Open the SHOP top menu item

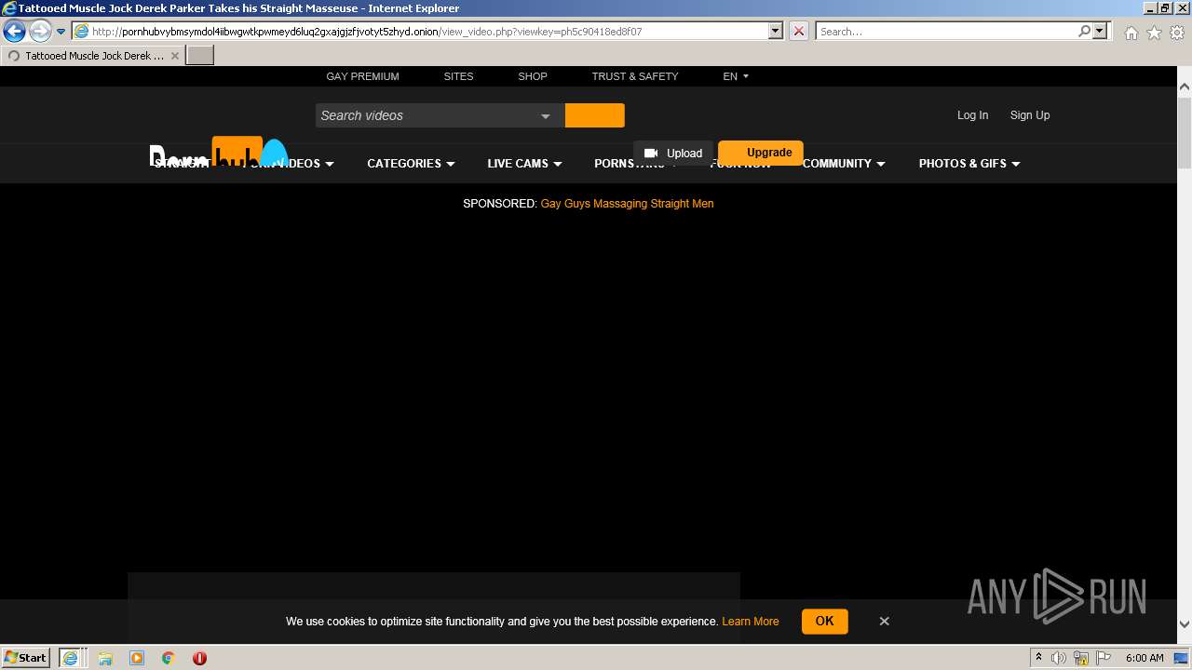click(x=533, y=76)
